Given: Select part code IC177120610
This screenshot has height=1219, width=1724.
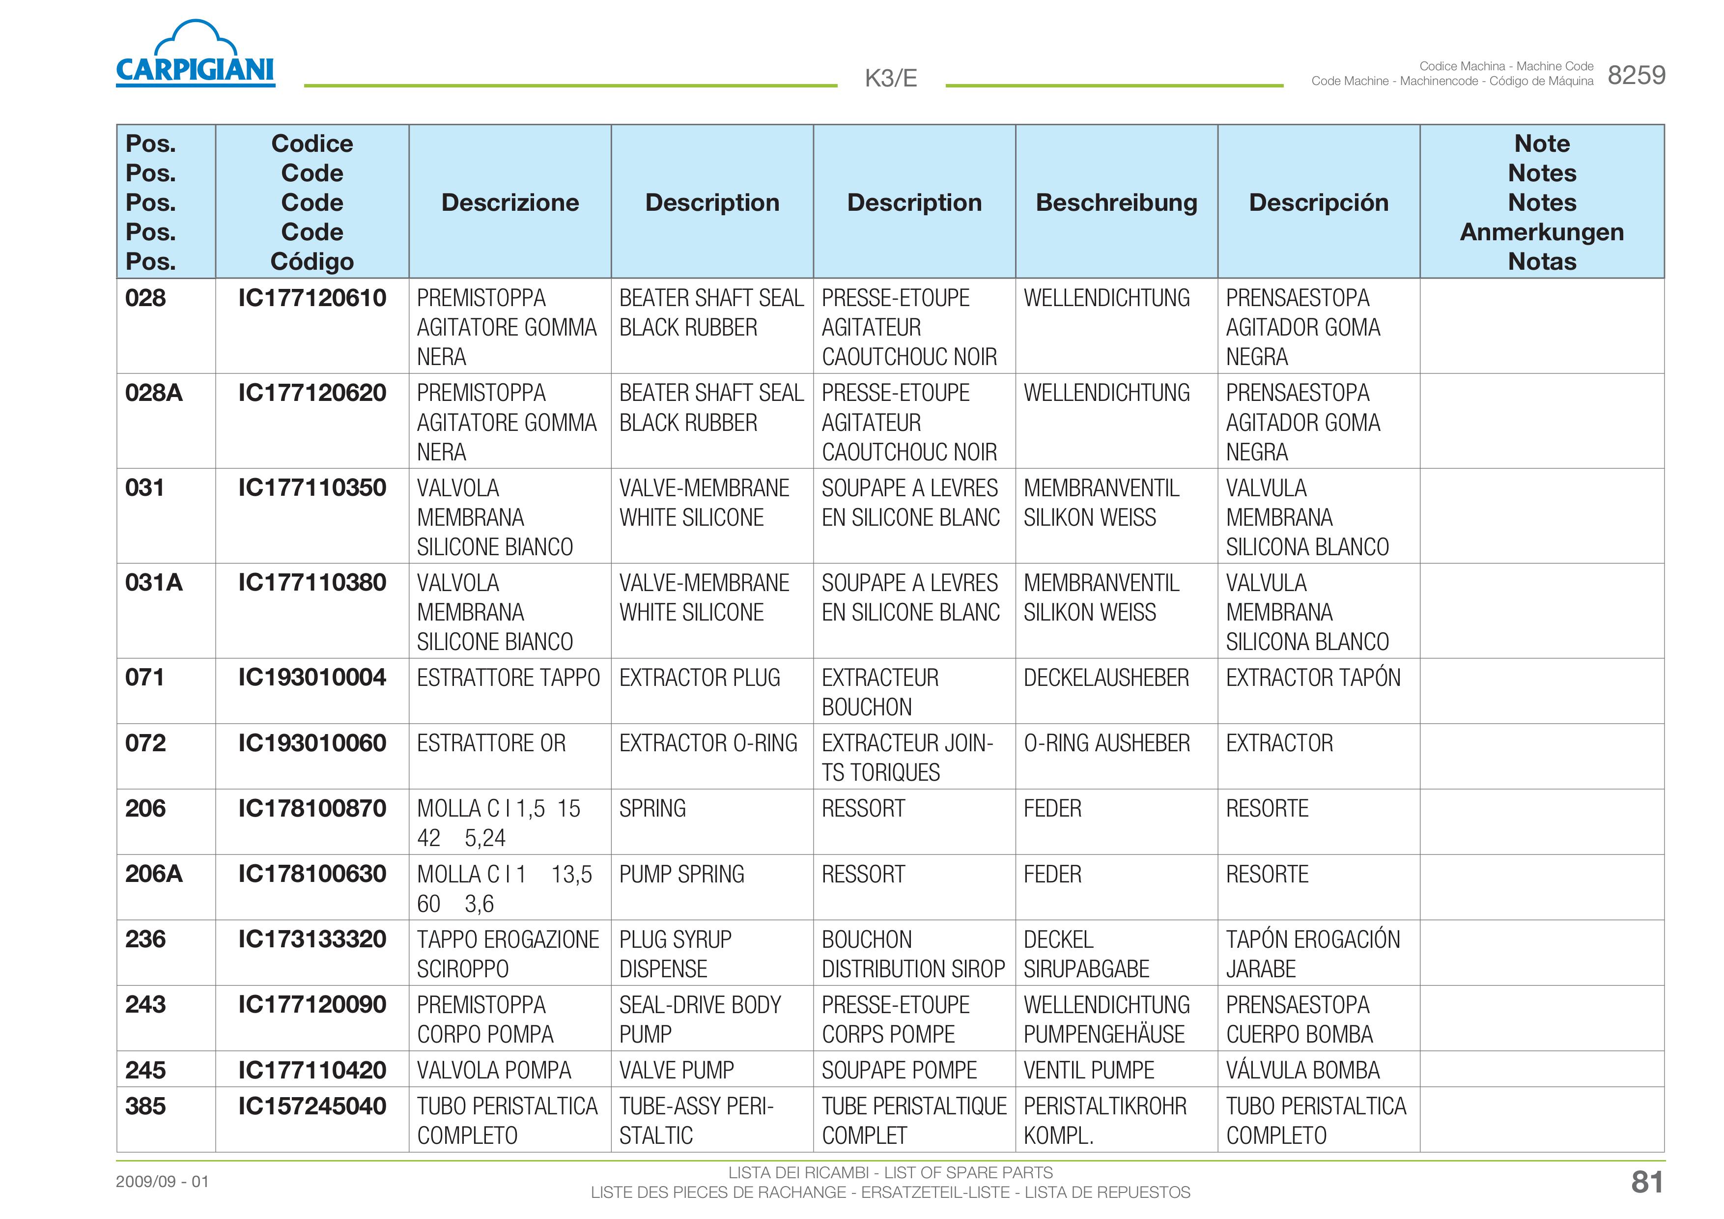Looking at the screenshot, I should (x=311, y=298).
